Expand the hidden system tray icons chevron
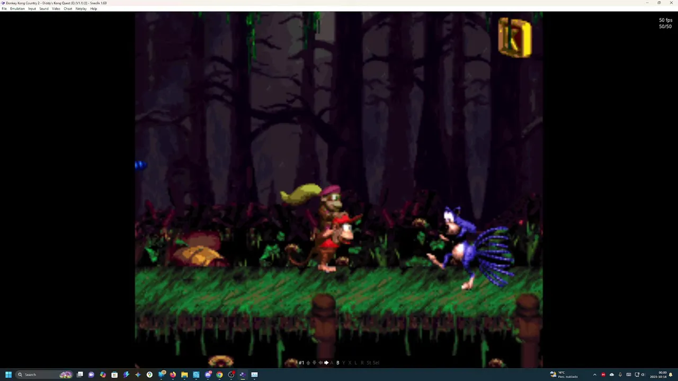The image size is (678, 381). 594,375
